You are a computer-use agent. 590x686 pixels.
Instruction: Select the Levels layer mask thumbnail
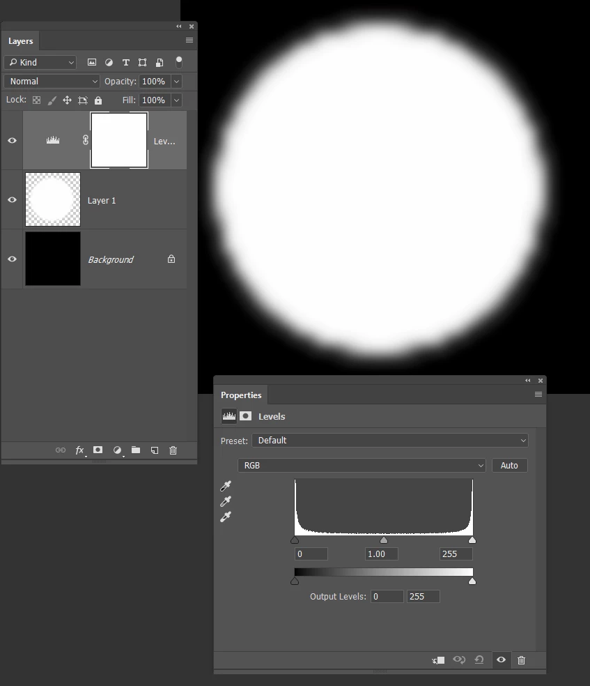click(119, 140)
